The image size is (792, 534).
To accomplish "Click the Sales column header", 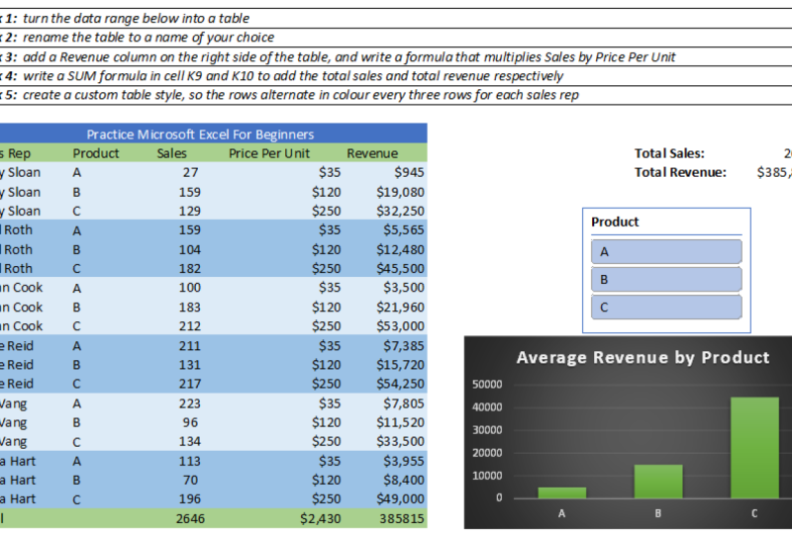I will point(171,153).
